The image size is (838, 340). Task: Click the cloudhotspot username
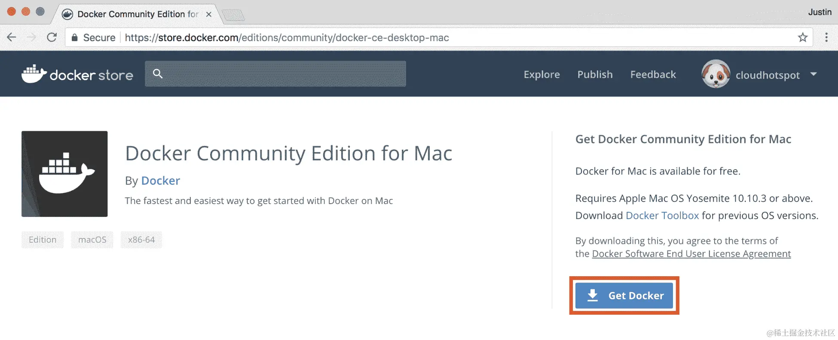(768, 75)
